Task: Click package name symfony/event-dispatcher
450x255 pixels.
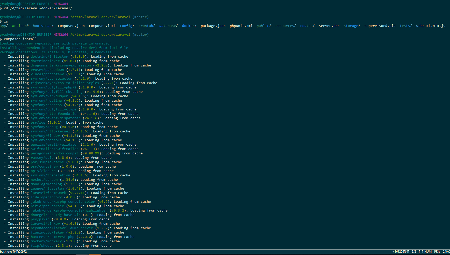Action: 56,118
